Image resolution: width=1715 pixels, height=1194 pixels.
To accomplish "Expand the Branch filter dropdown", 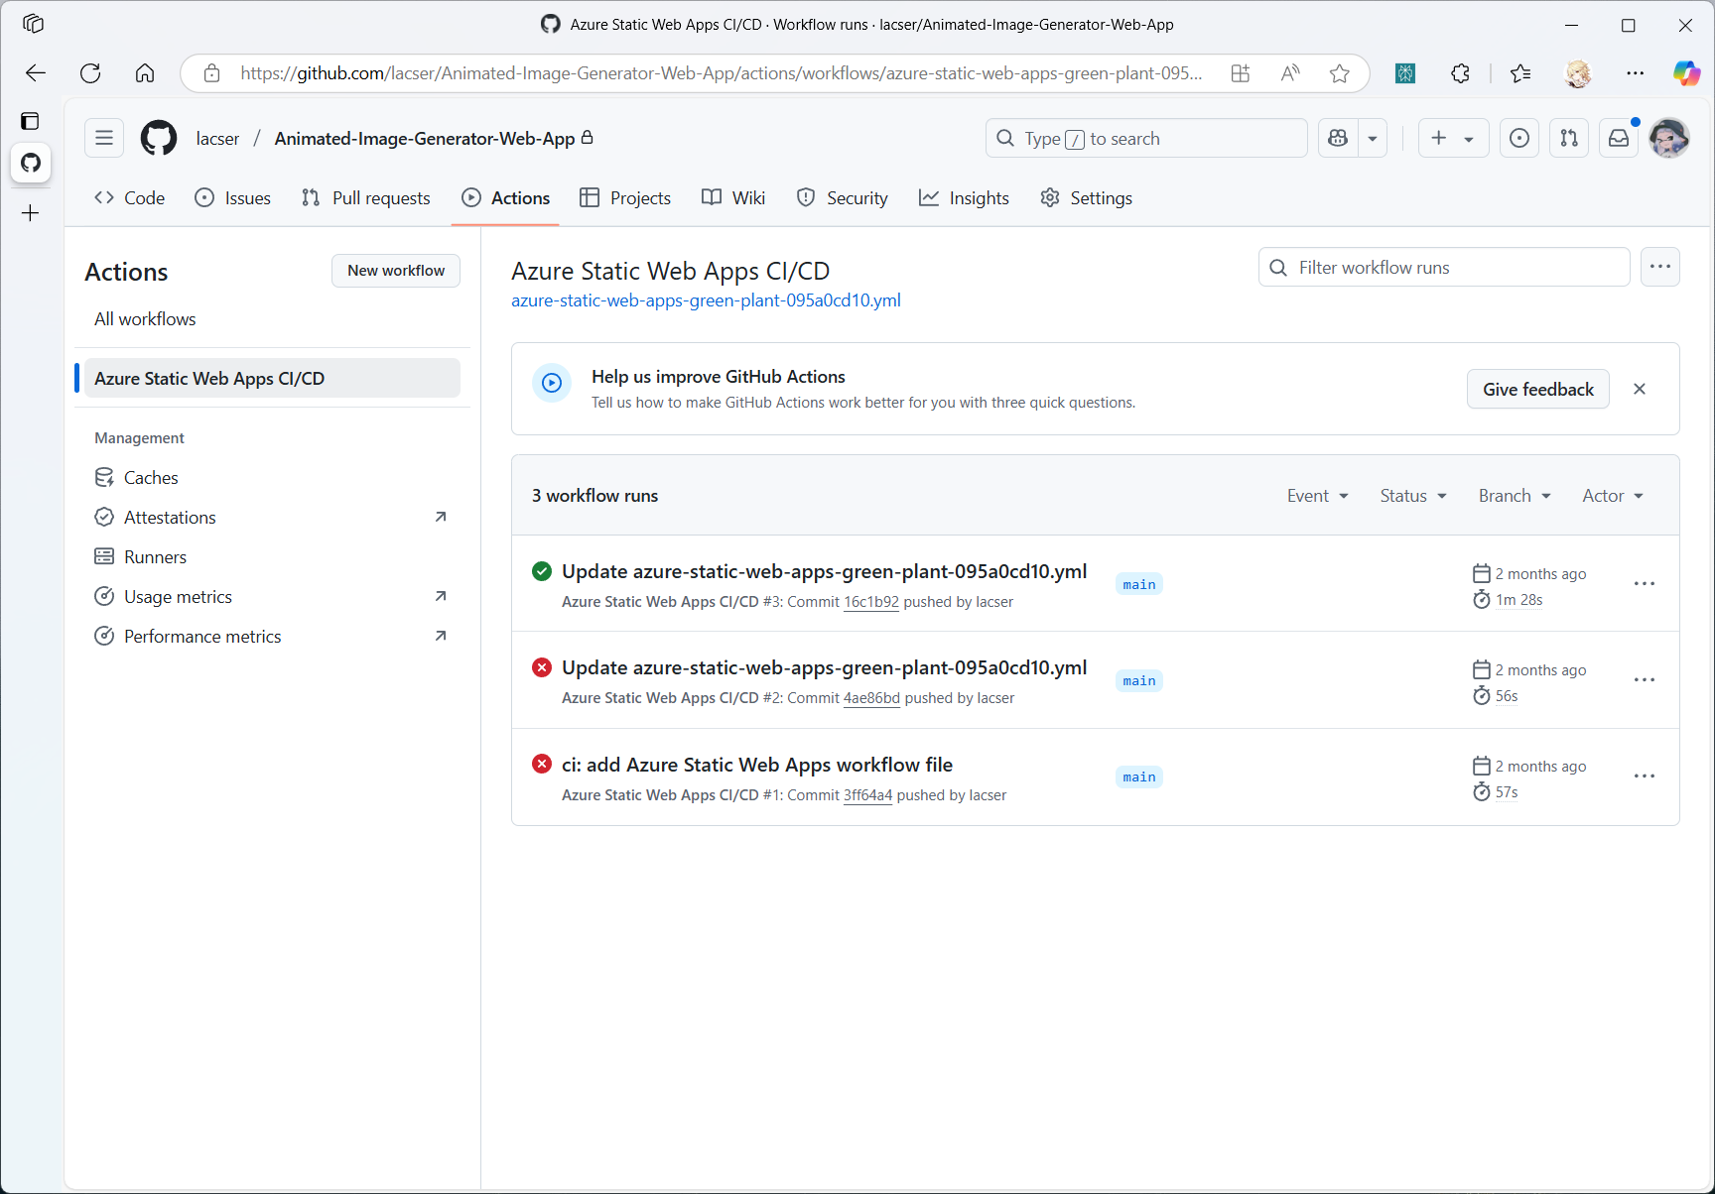I will click(x=1515, y=496).
